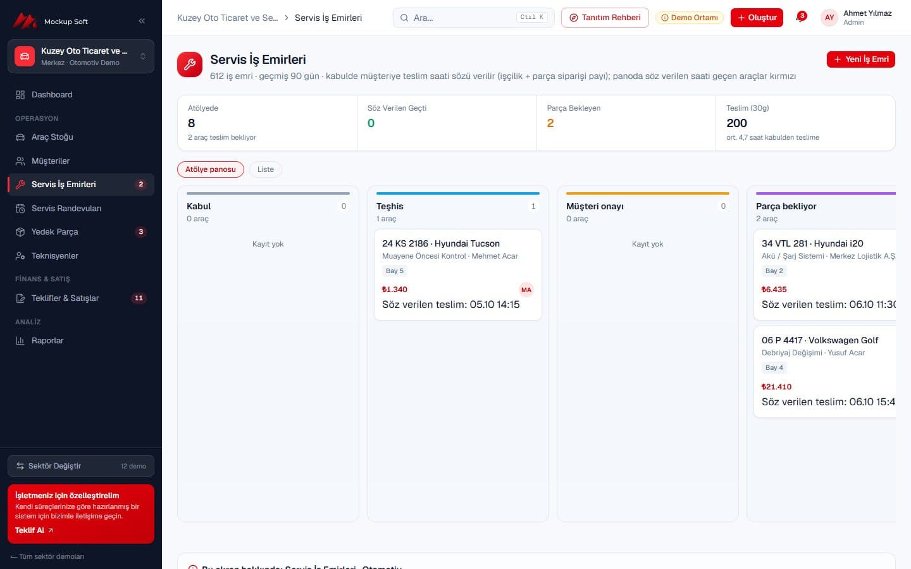Click the Servis Randevuları calendar icon
The image size is (911, 569).
pyautogui.click(x=20, y=208)
